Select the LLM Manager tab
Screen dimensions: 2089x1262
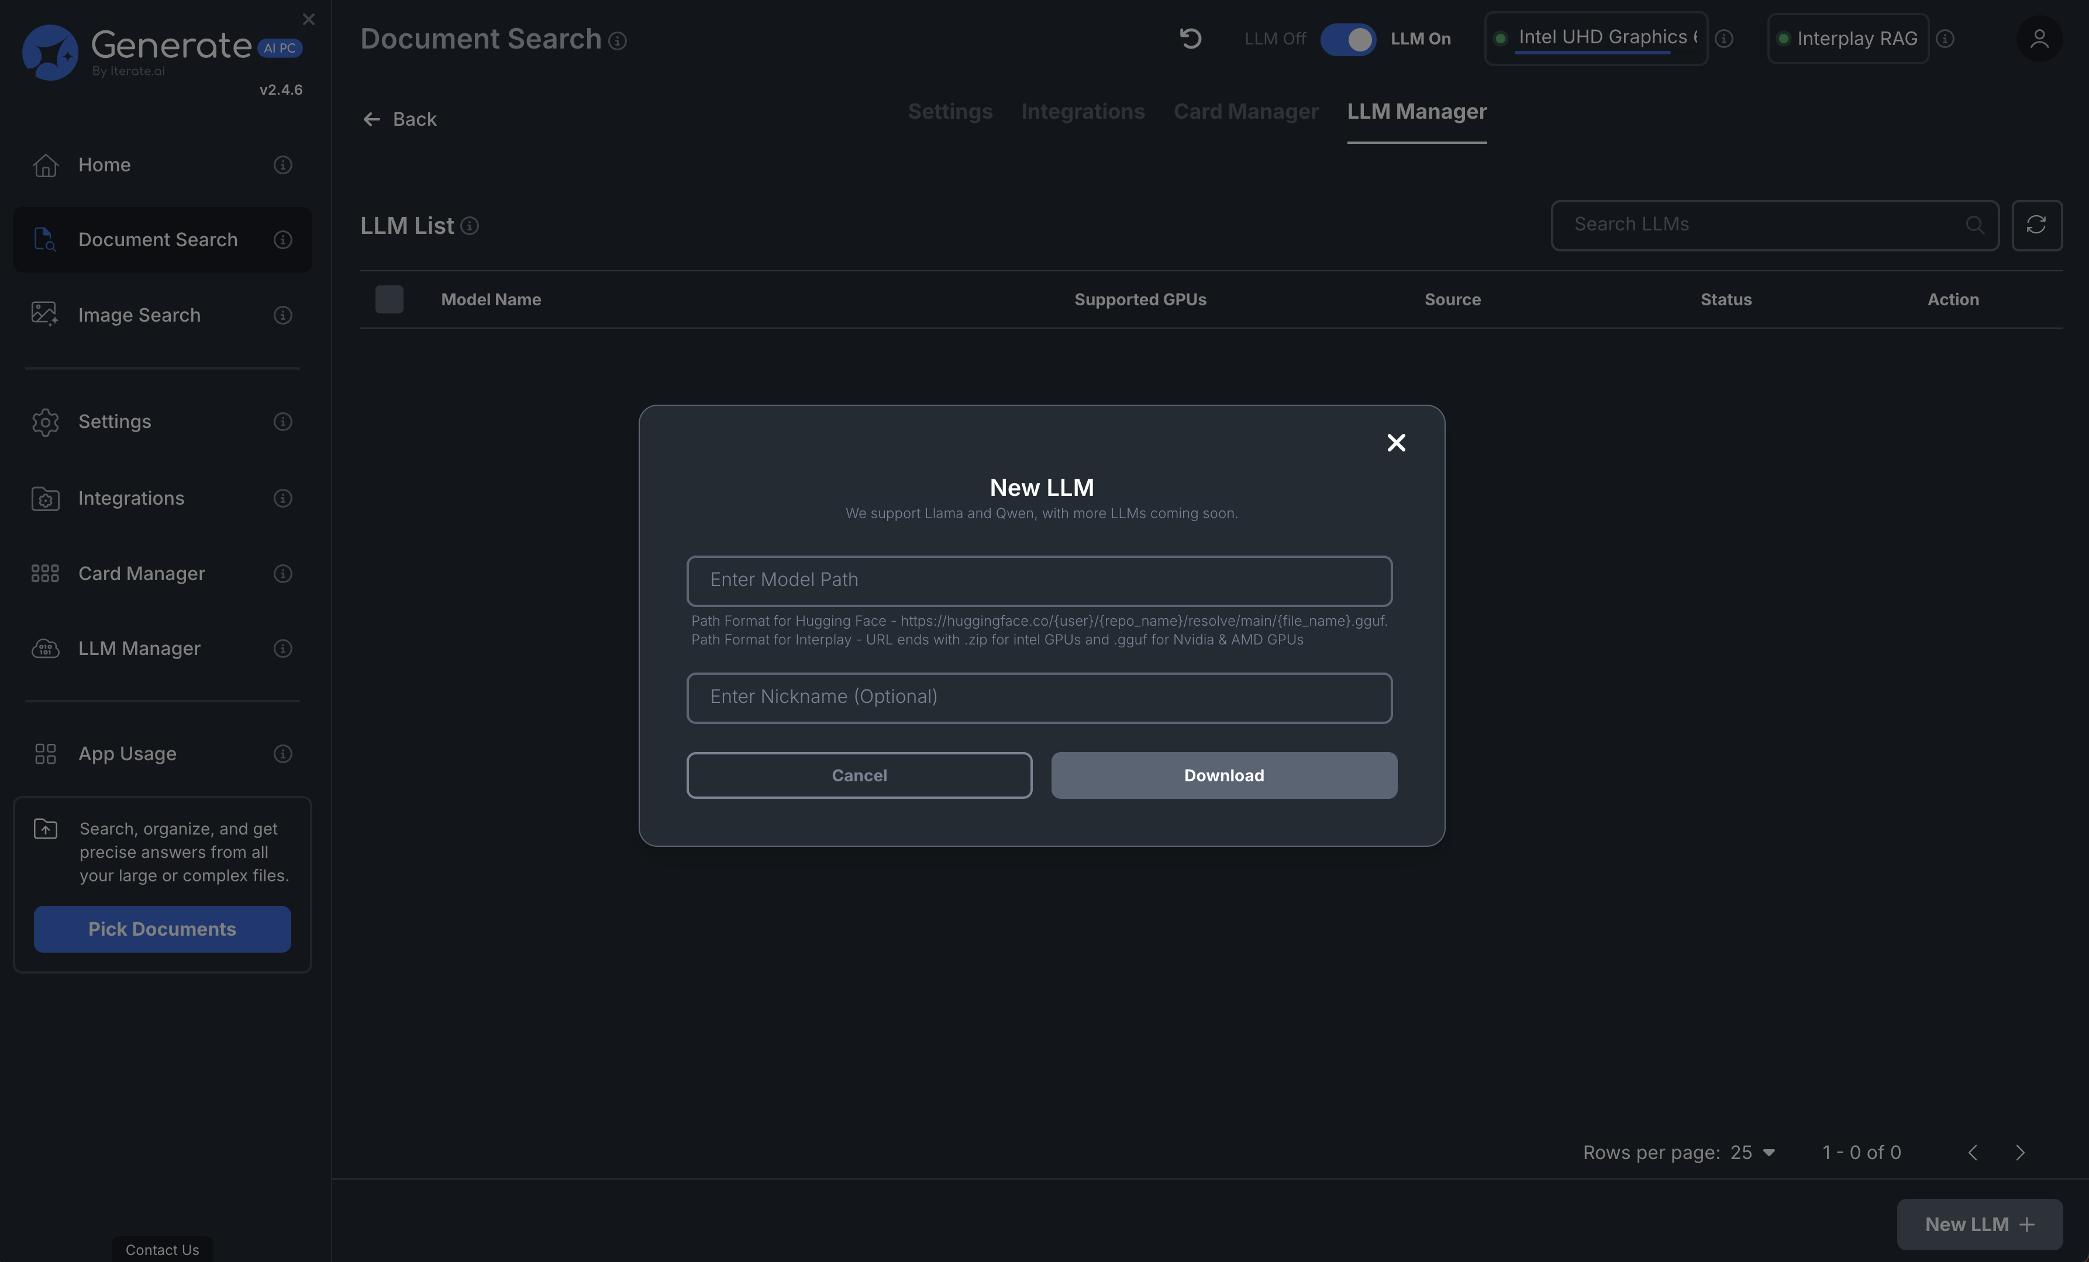(1416, 112)
